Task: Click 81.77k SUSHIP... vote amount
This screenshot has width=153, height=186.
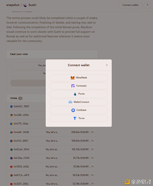Action: point(82,158)
